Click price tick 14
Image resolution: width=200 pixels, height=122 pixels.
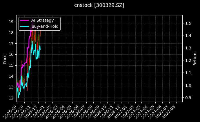coord(11,76)
